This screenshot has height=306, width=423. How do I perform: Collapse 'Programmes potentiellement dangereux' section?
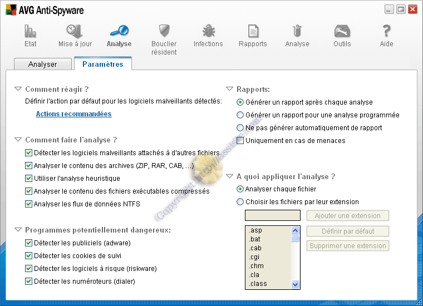tap(18, 230)
